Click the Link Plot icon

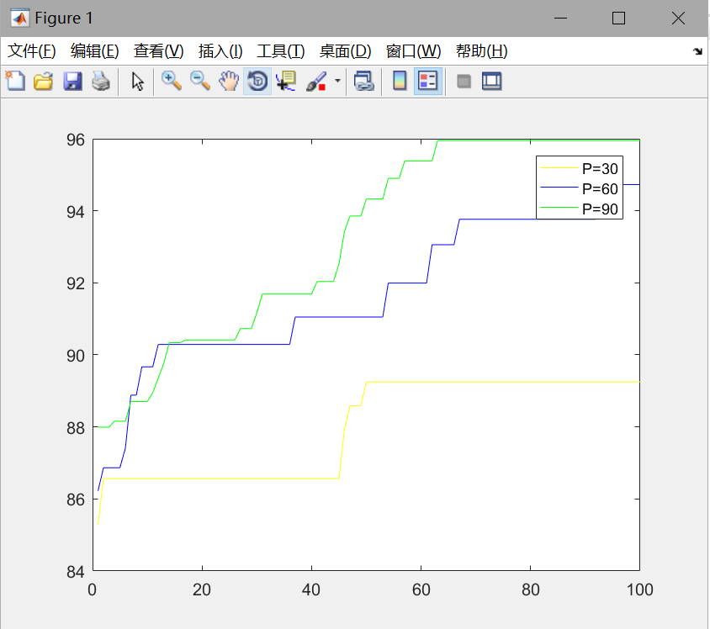[363, 82]
